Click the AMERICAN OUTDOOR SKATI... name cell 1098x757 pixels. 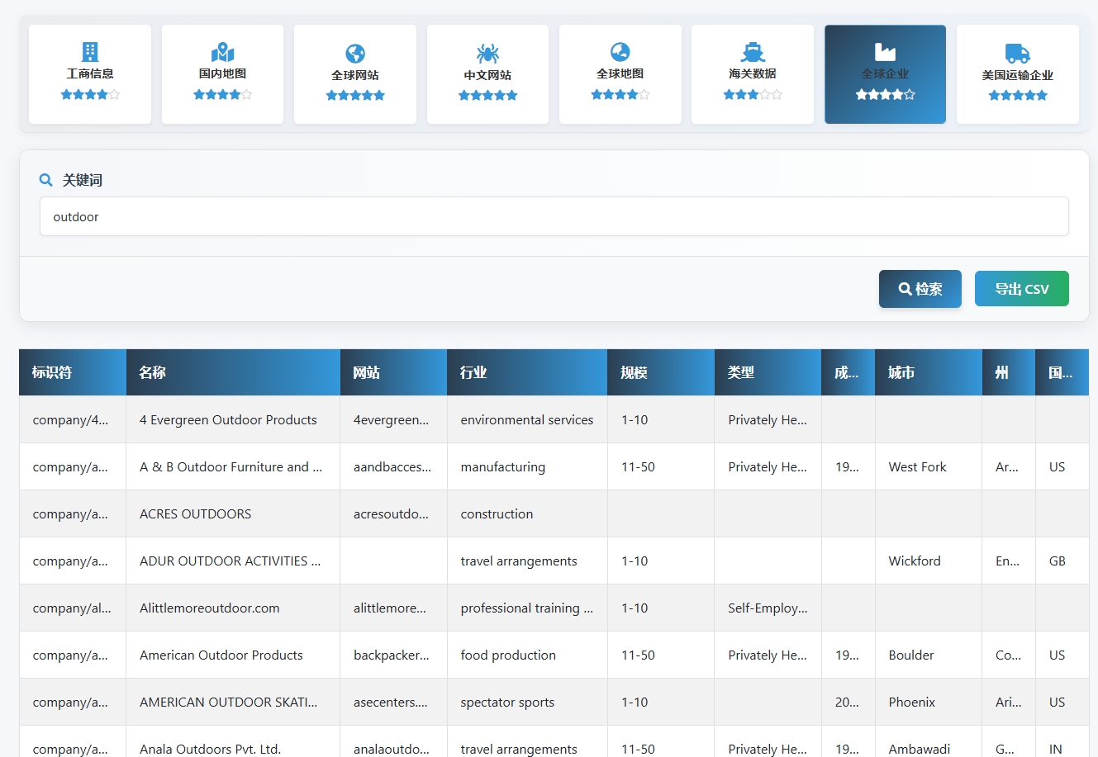[233, 702]
